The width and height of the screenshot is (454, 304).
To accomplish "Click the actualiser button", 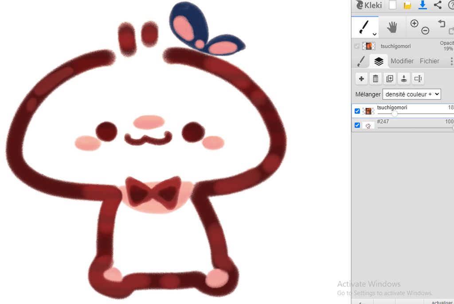I will pyautogui.click(x=442, y=302).
